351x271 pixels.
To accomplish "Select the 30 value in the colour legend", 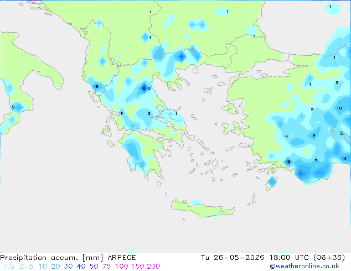I will [x=68, y=267].
